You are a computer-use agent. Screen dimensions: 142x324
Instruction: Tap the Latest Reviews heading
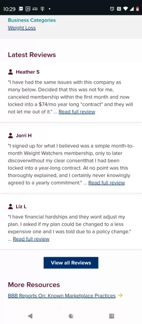click(32, 55)
